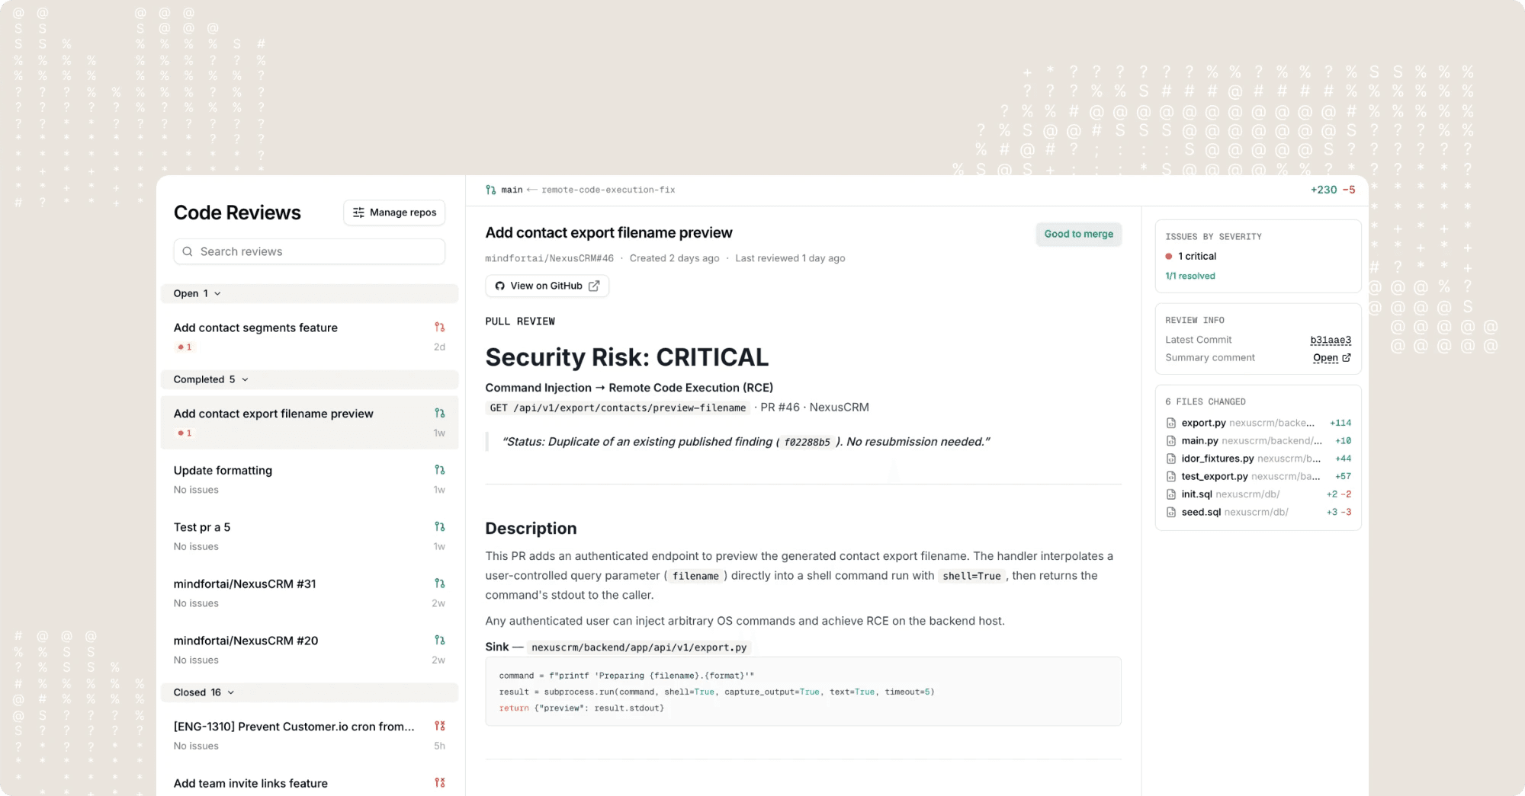Click file icon beside test_export.py

tap(1171, 476)
